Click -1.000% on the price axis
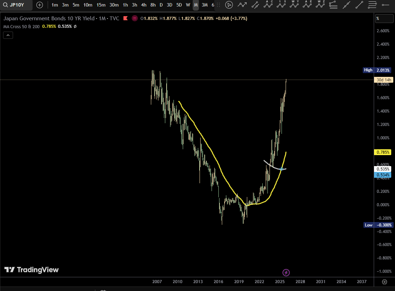This screenshot has width=395, height=291. pos(384,271)
